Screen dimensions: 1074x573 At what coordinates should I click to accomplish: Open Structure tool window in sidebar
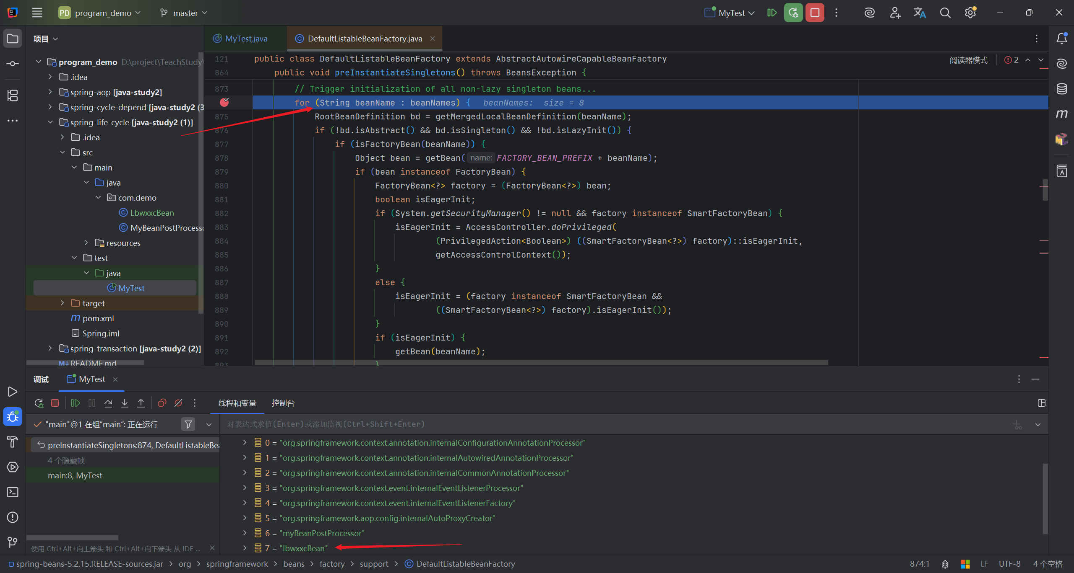point(13,95)
